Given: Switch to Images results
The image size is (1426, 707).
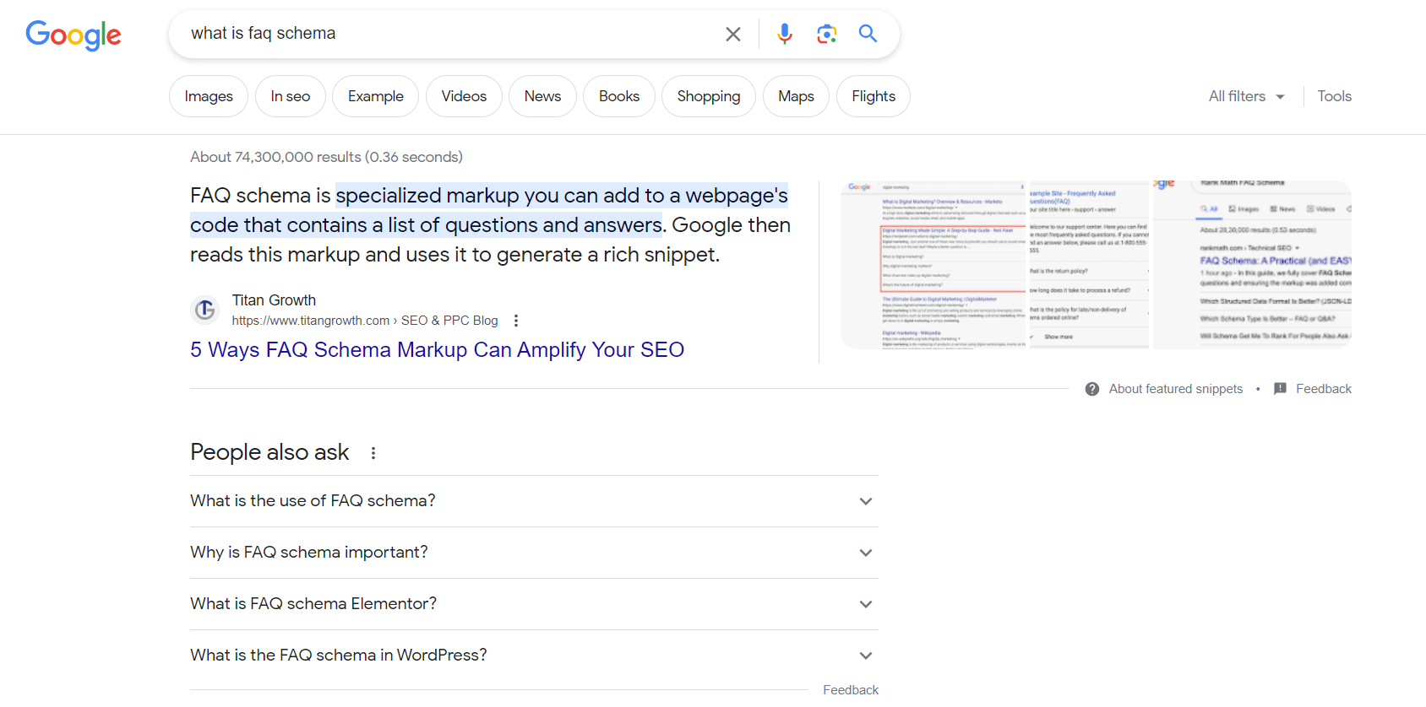Looking at the screenshot, I should (209, 96).
